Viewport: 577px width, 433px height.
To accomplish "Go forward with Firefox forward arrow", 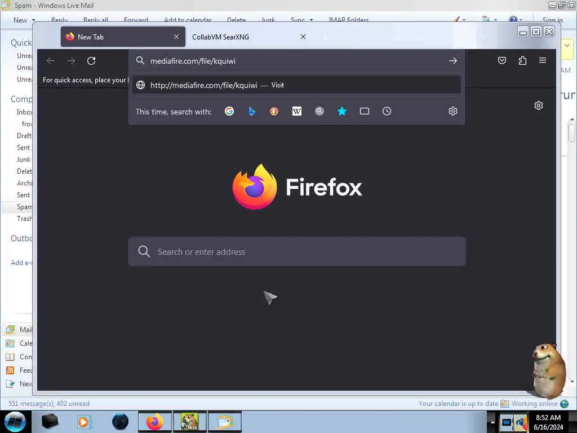I will pyautogui.click(x=71, y=61).
